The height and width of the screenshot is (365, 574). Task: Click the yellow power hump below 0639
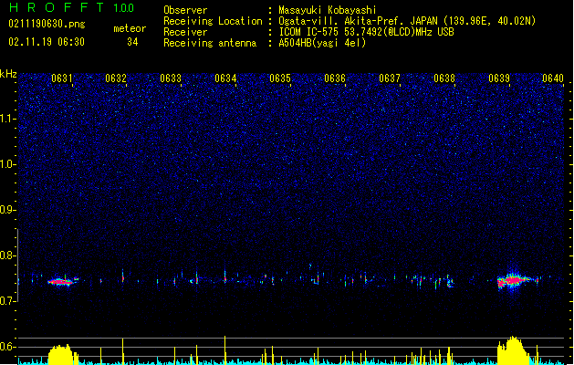pos(513,350)
